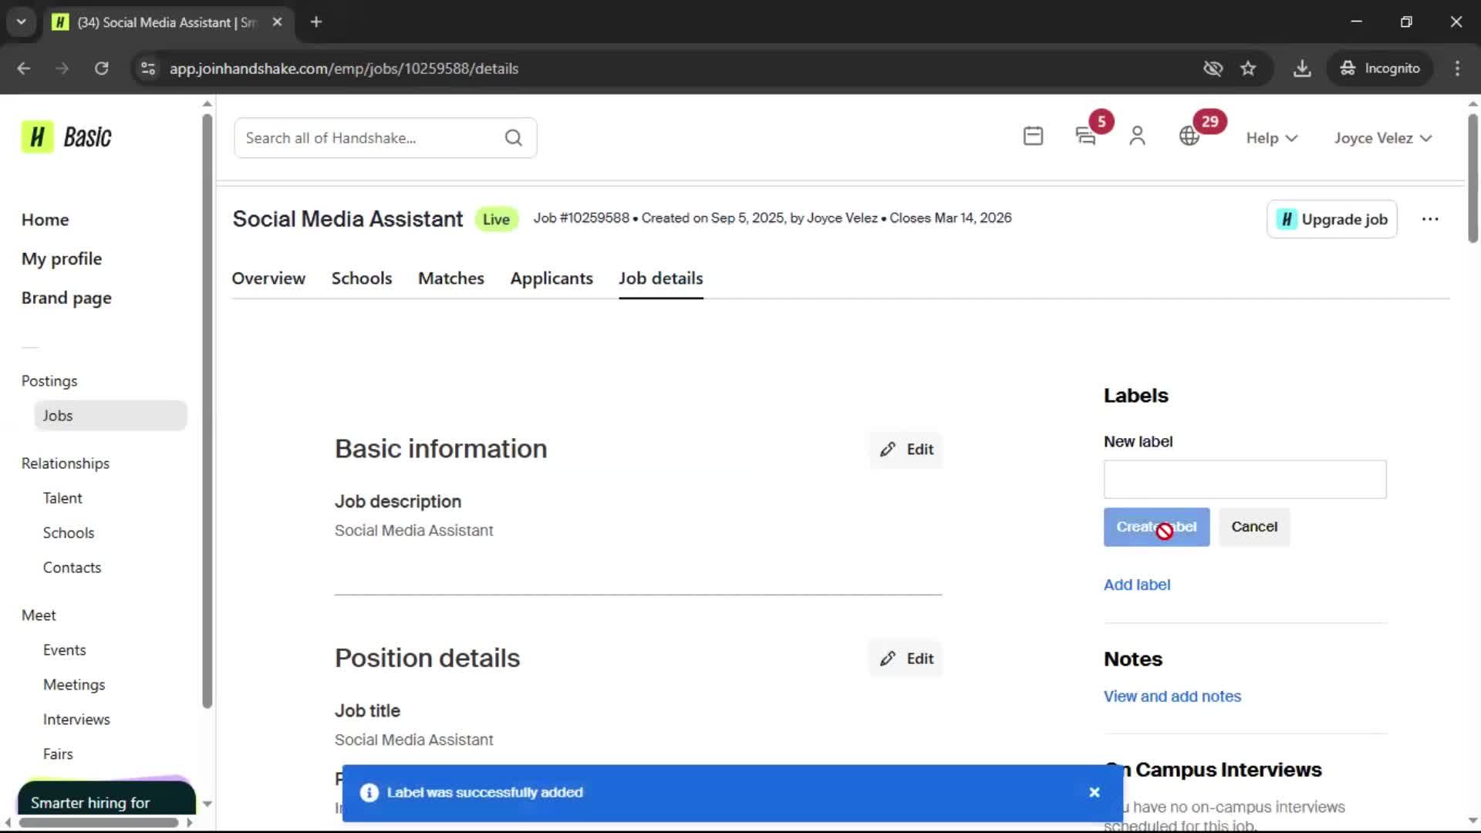This screenshot has width=1481, height=833.
Task: Open Fairs in the sidebar
Action: pyautogui.click(x=58, y=754)
